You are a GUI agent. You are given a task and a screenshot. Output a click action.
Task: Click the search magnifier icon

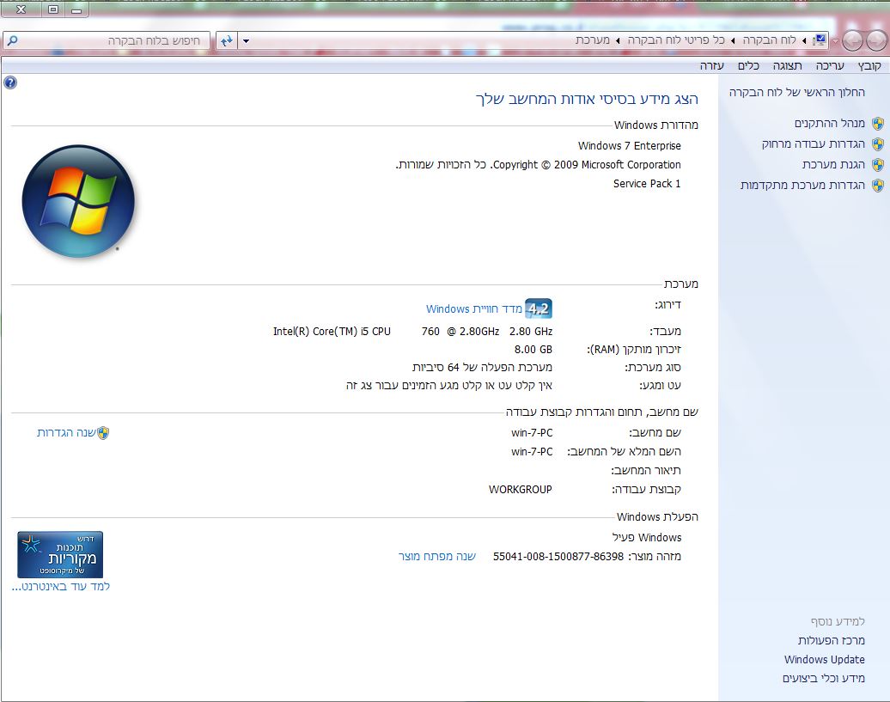click(x=12, y=40)
